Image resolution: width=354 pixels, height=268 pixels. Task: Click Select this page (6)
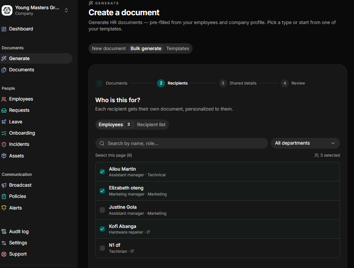tap(114, 155)
